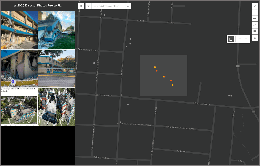Image resolution: width=260 pixels, height=166 pixels.
Task: Toggle the rectangle selection draw tool
Action: click(x=231, y=39)
